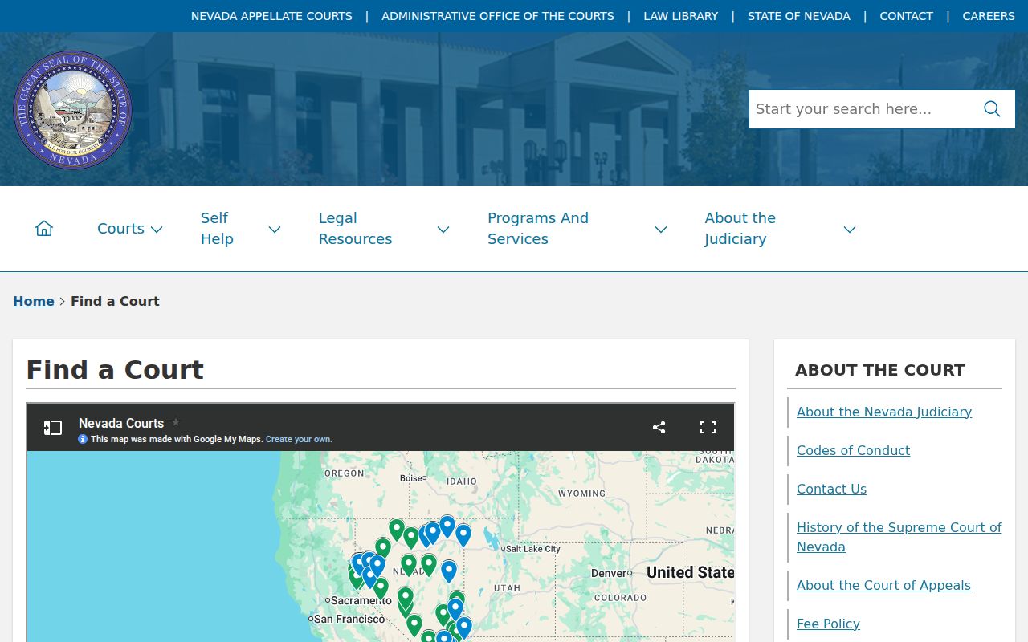Viewport: 1028px width, 642px height.
Task: Visit the Law Library link
Action: point(681,16)
